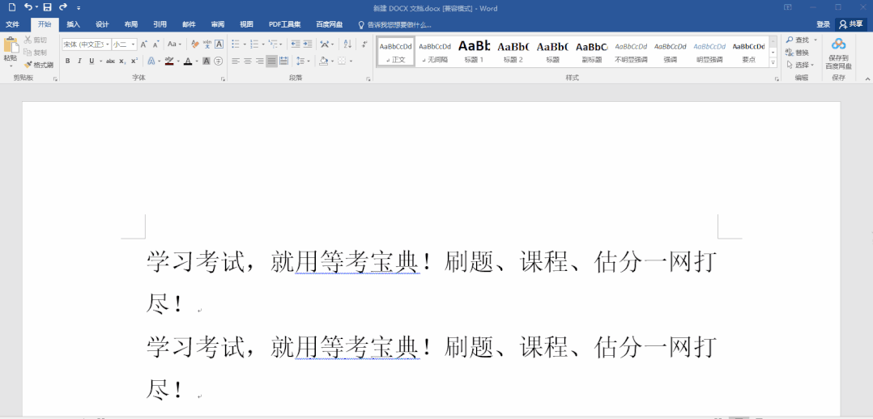Toggle character shading (gray A) button

206,61
